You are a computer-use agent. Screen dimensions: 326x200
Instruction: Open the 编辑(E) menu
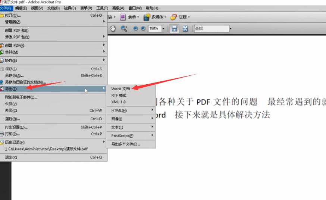[21, 8]
